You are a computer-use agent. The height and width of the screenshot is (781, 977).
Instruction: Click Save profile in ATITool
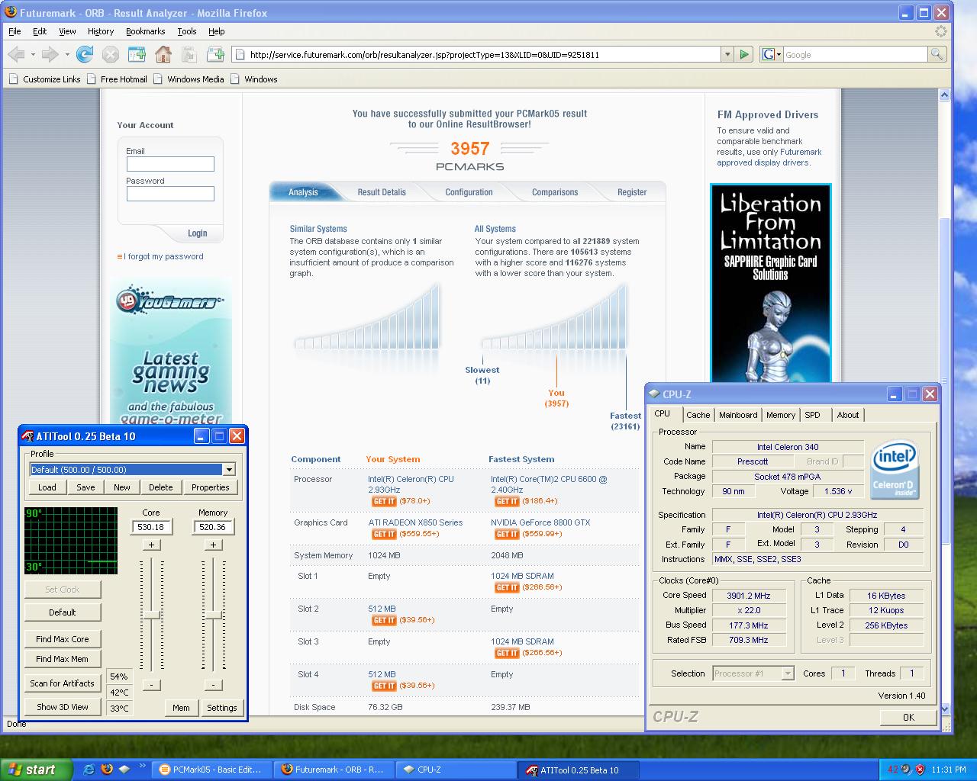(x=85, y=487)
